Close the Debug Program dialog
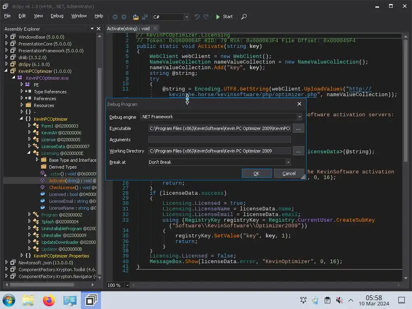The image size is (412, 309). [x=299, y=104]
